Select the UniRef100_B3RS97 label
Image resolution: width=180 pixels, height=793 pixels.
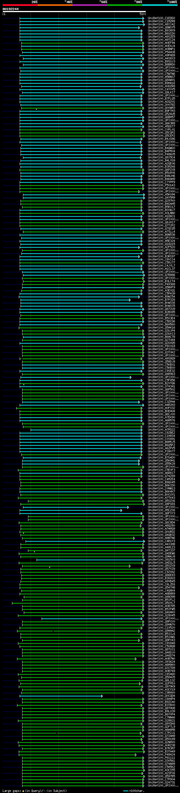tap(161, 257)
